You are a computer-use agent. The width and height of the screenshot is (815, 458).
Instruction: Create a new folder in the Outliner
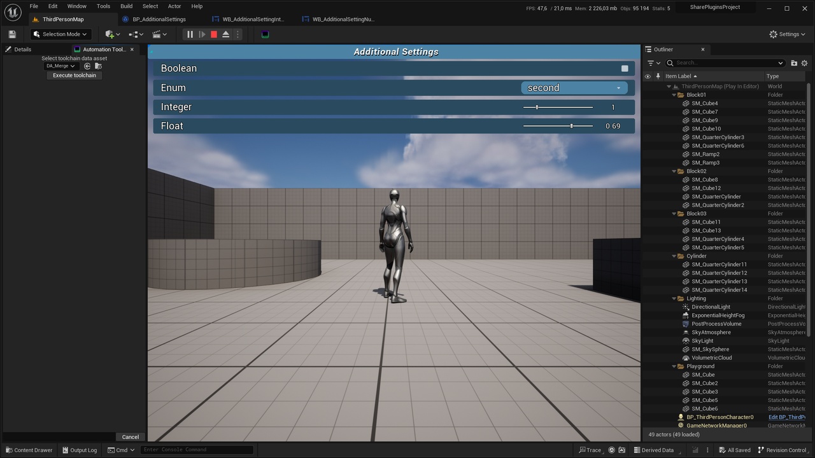tap(794, 63)
